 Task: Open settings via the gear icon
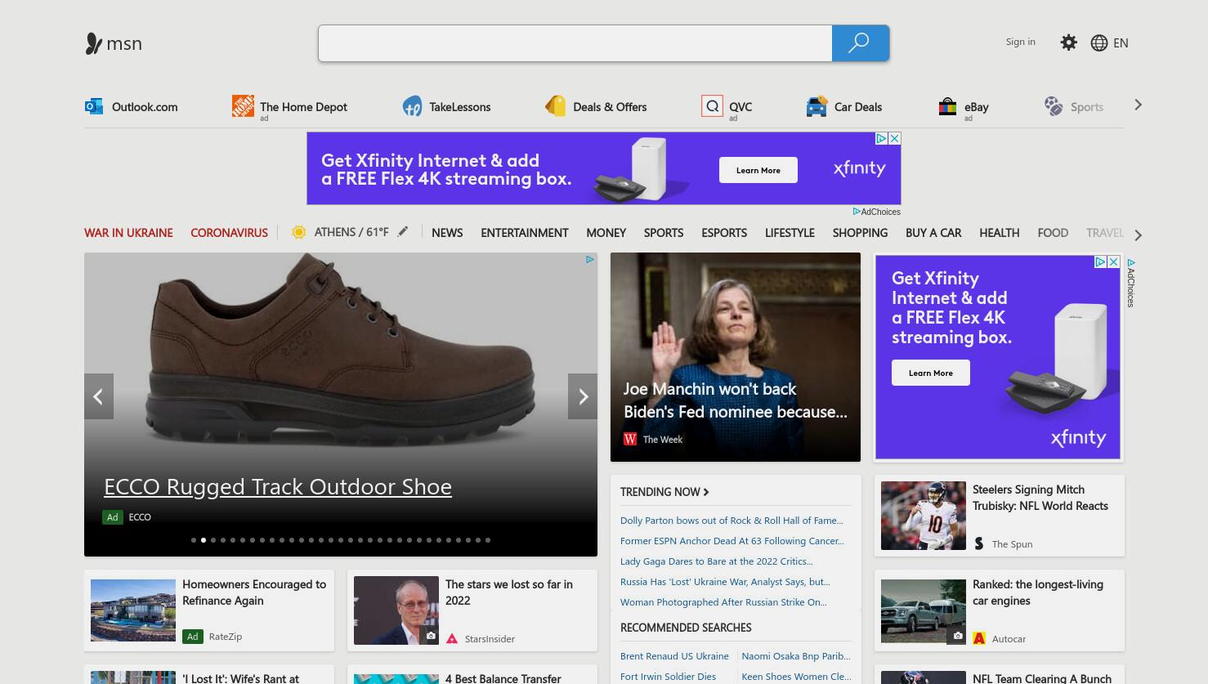click(x=1068, y=42)
